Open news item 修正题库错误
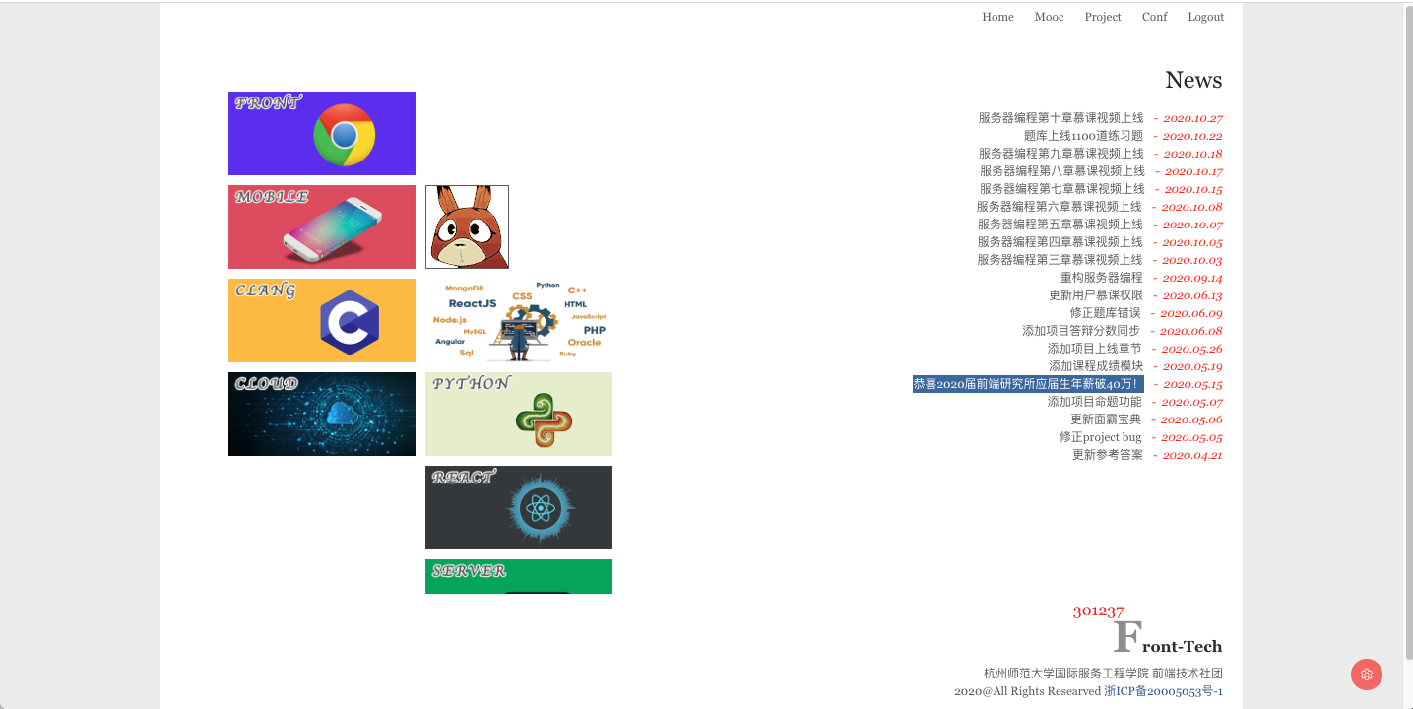 1105,313
